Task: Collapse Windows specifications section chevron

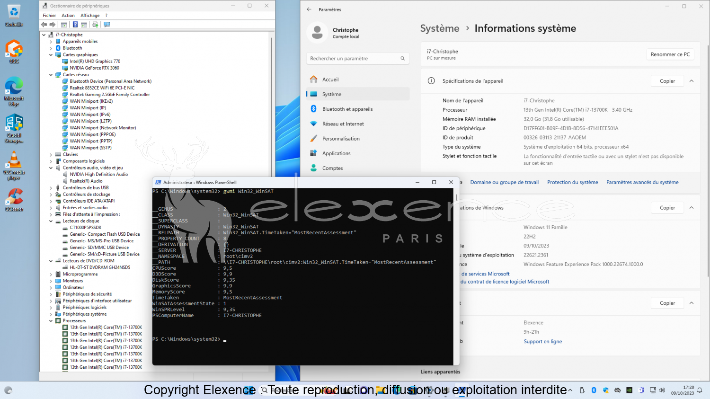Action: (x=692, y=208)
